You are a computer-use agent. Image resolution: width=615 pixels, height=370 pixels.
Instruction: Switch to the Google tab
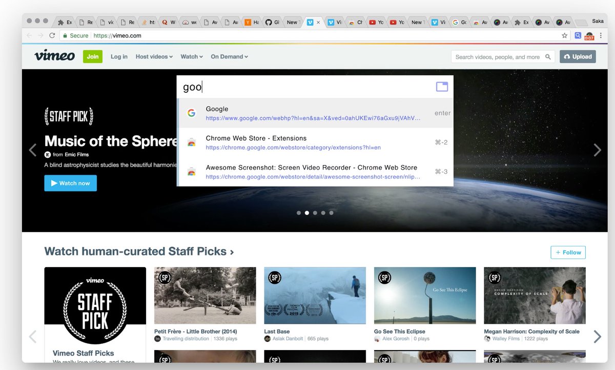[460, 22]
